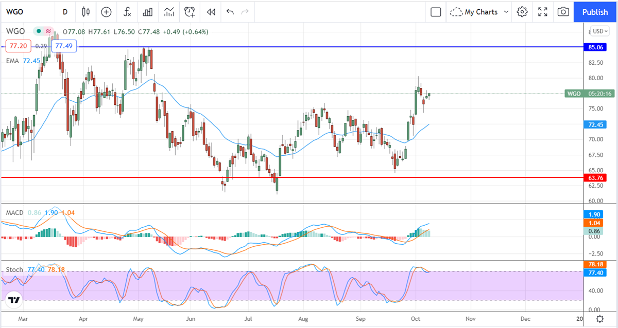Open the candlestick chart style selector
The width and height of the screenshot is (618, 328).
85,11
